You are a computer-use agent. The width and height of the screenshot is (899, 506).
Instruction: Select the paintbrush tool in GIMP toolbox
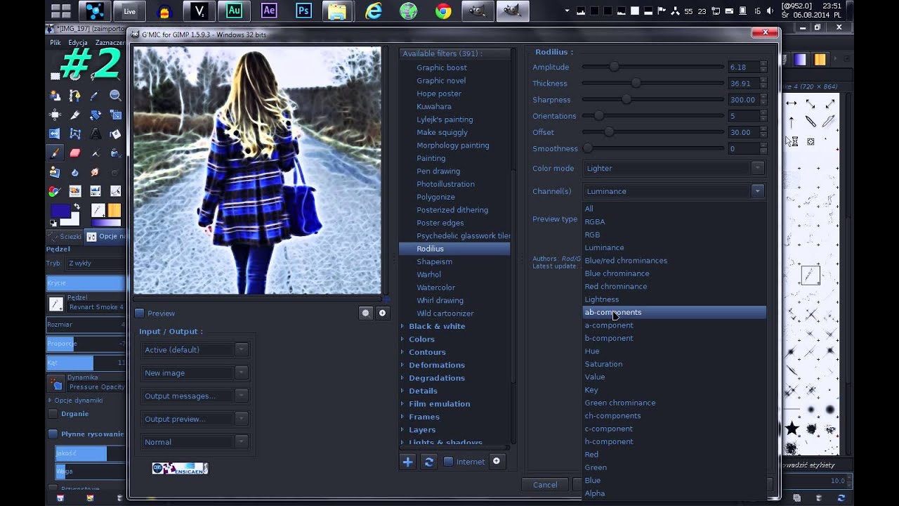click(x=55, y=153)
